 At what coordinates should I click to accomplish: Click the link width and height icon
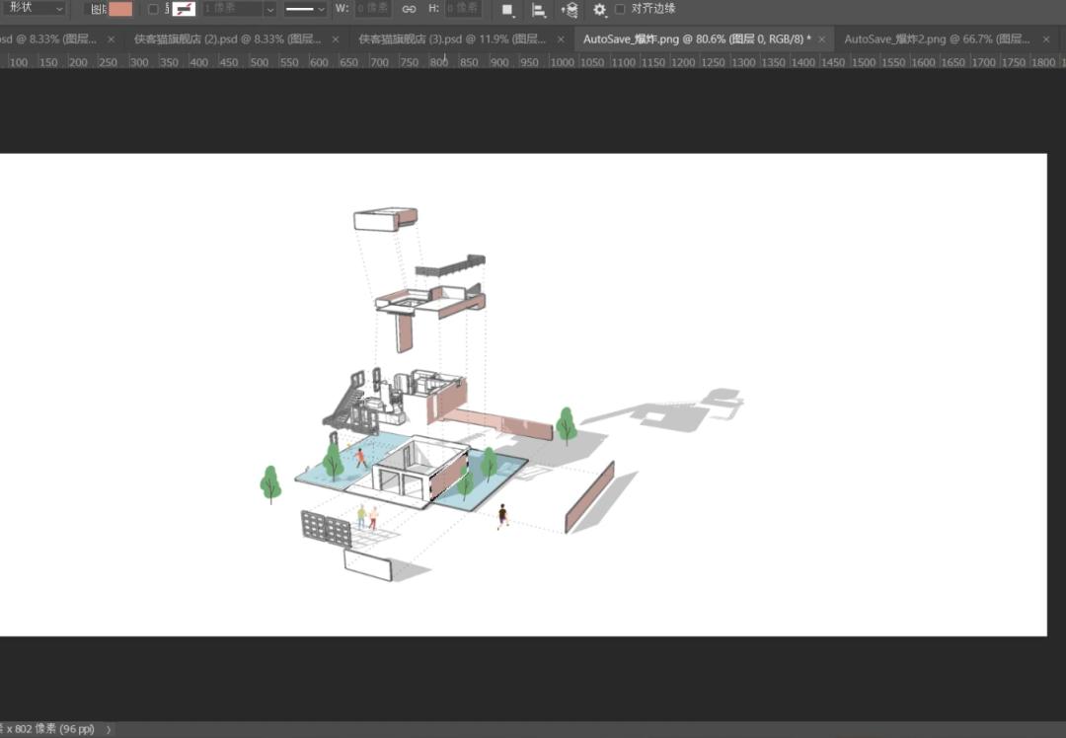[x=409, y=9]
